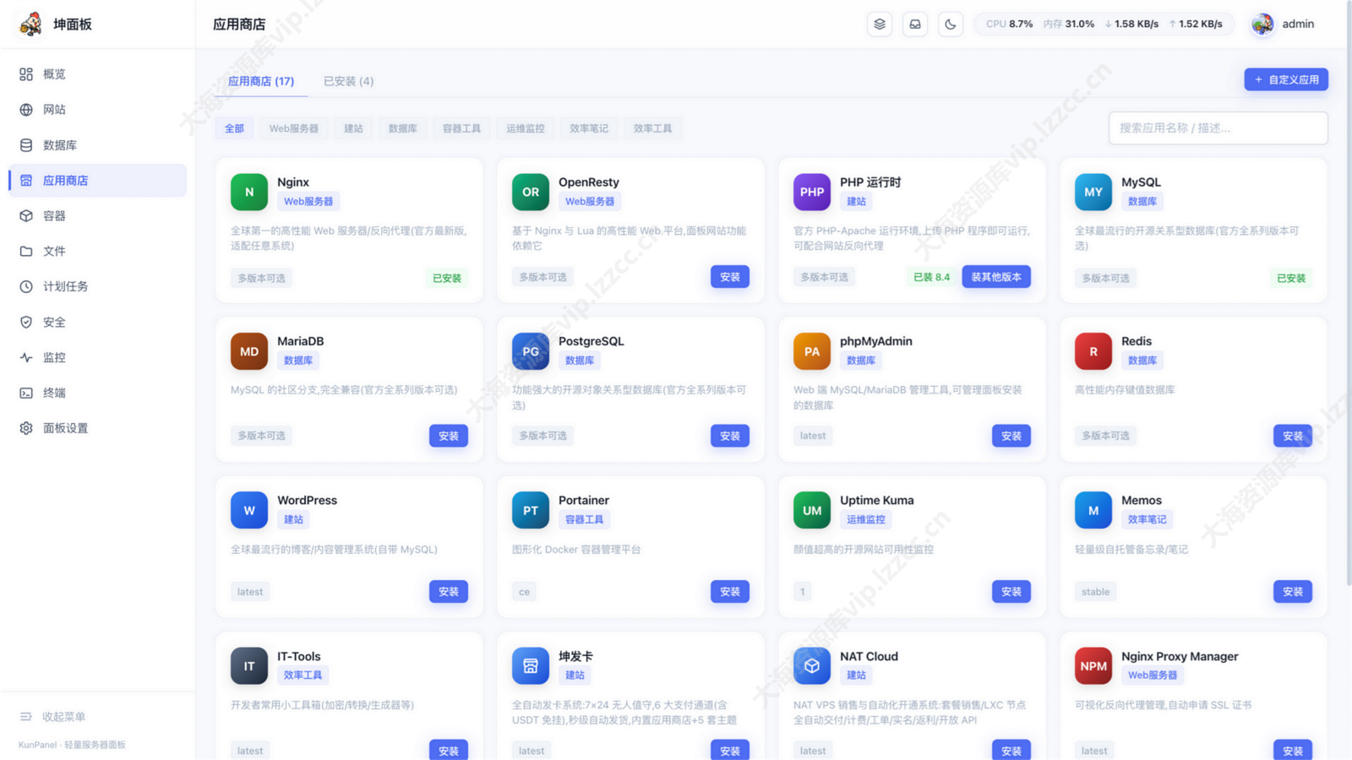The width and height of the screenshot is (1352, 760).
Task: Filter apps by Web服务器 chip
Action: pyautogui.click(x=294, y=128)
